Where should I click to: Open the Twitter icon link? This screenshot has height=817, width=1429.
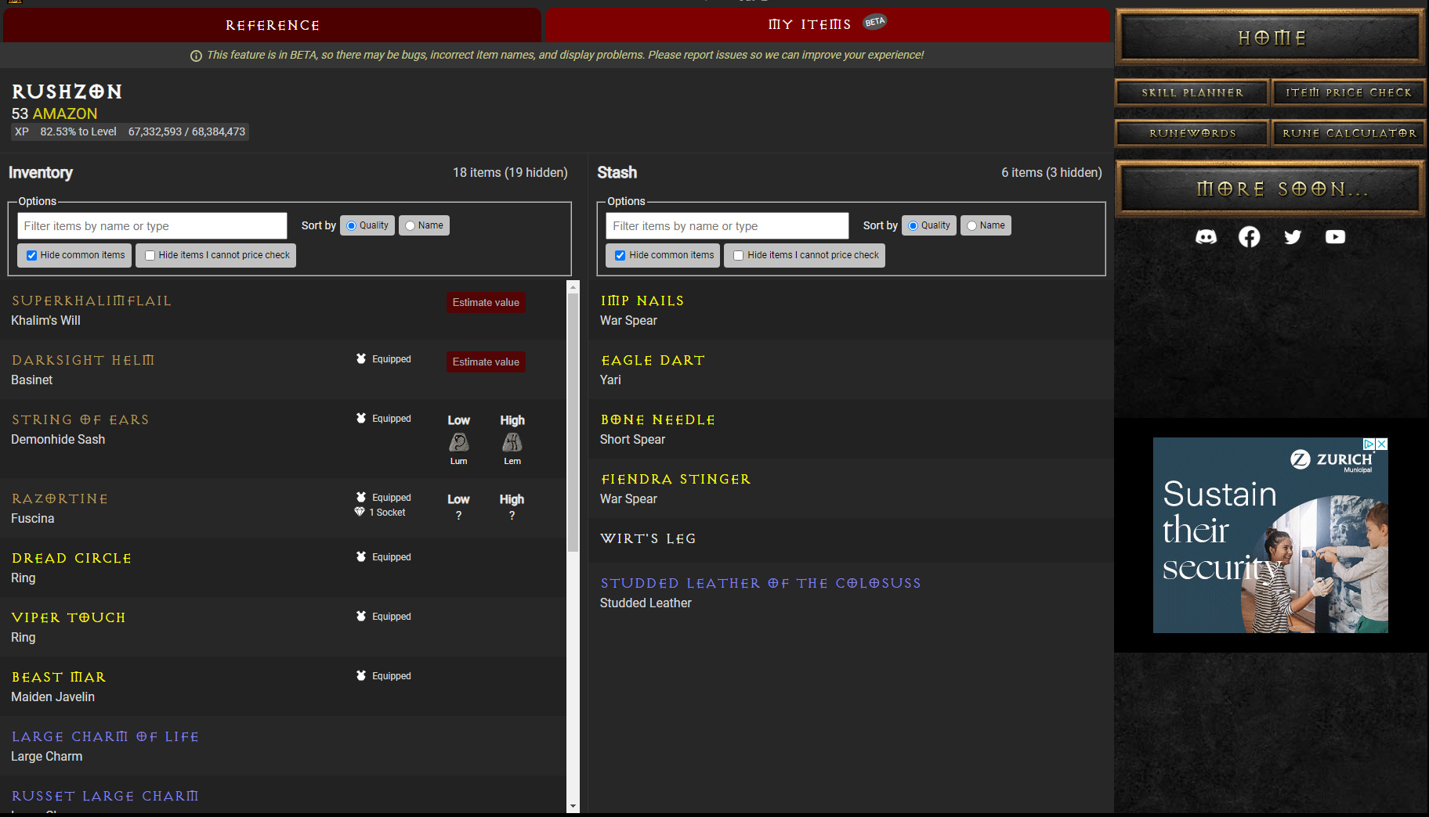[1293, 237]
